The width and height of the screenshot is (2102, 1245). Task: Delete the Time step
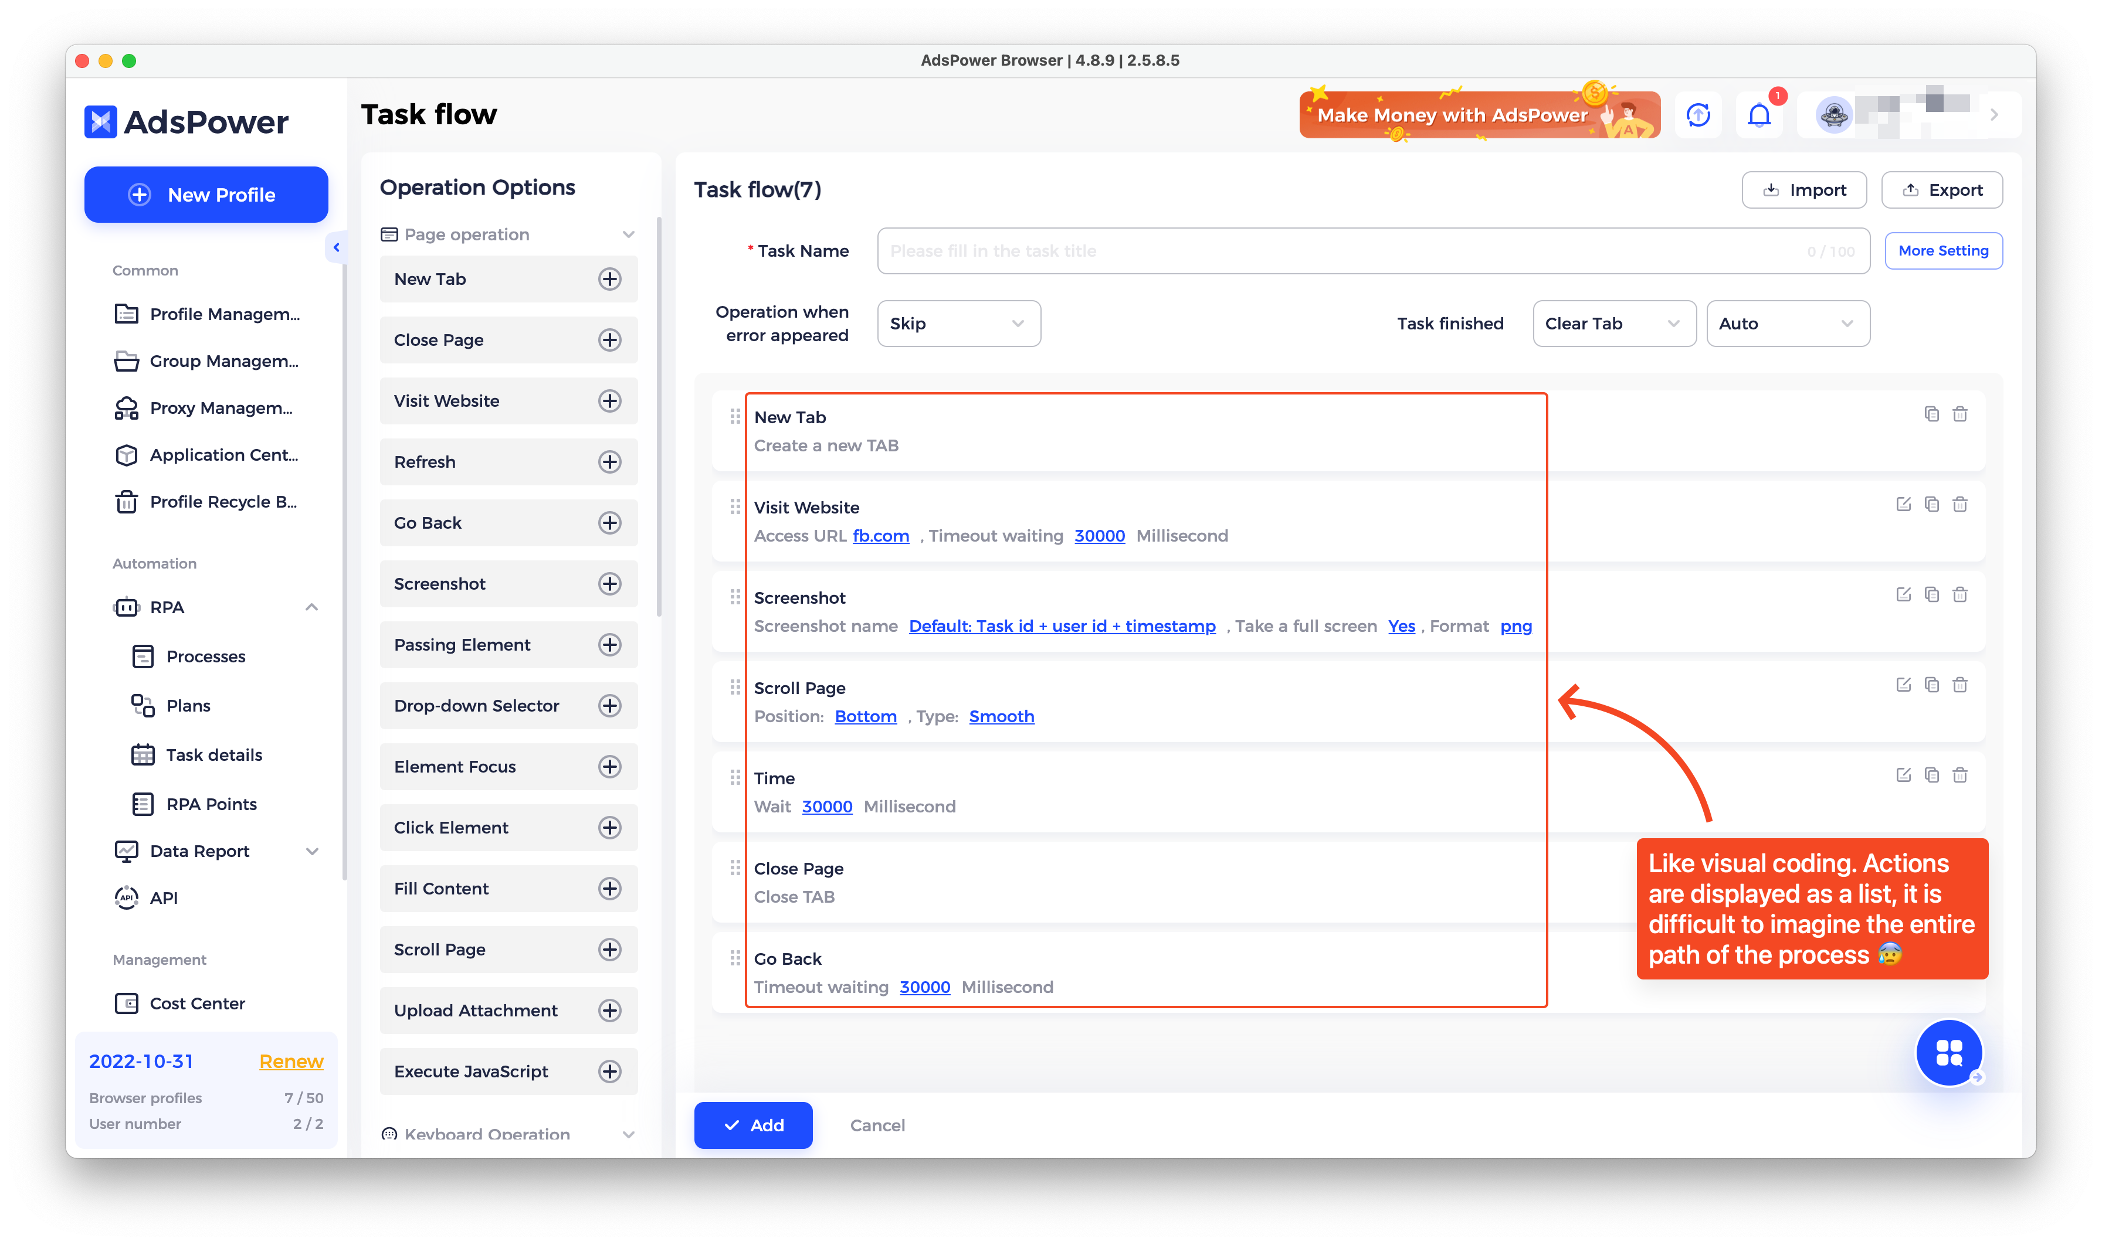point(1959,775)
